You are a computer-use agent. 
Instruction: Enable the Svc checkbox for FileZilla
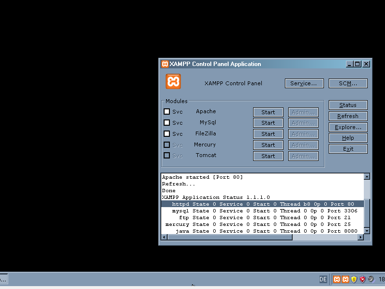(x=167, y=133)
